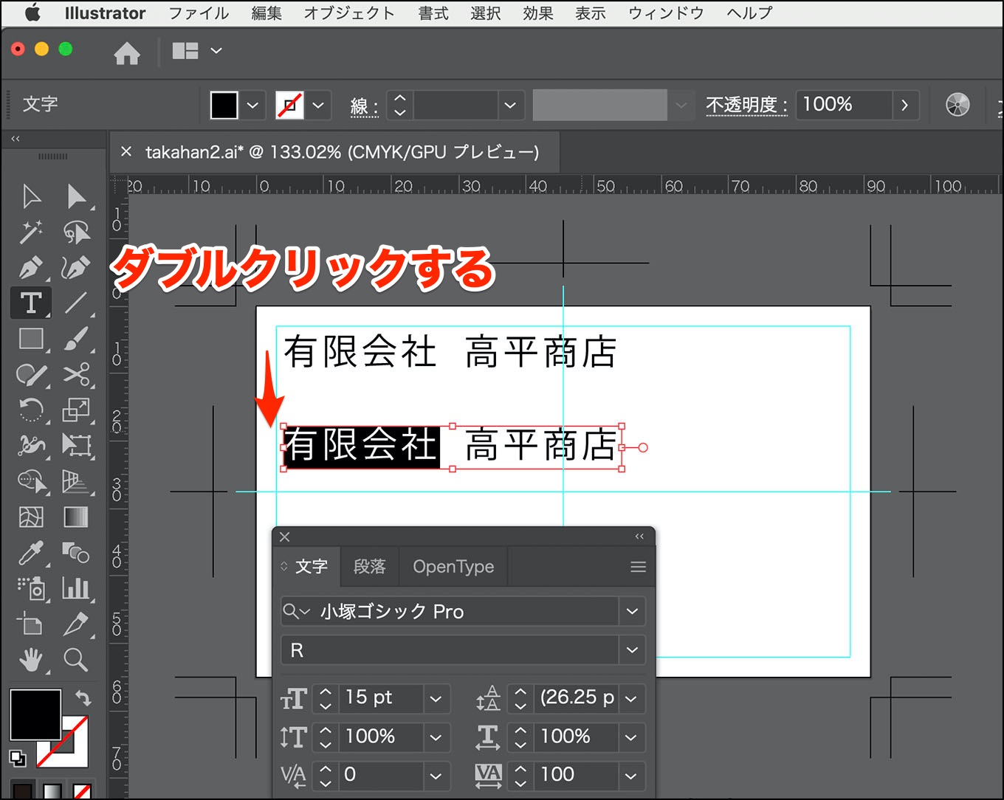Open the character panel hamburger menu

[639, 567]
